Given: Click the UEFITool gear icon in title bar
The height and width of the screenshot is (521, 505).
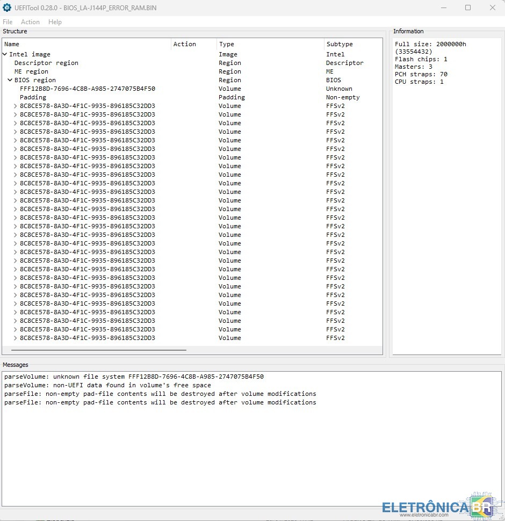Looking at the screenshot, I should click(x=7, y=8).
